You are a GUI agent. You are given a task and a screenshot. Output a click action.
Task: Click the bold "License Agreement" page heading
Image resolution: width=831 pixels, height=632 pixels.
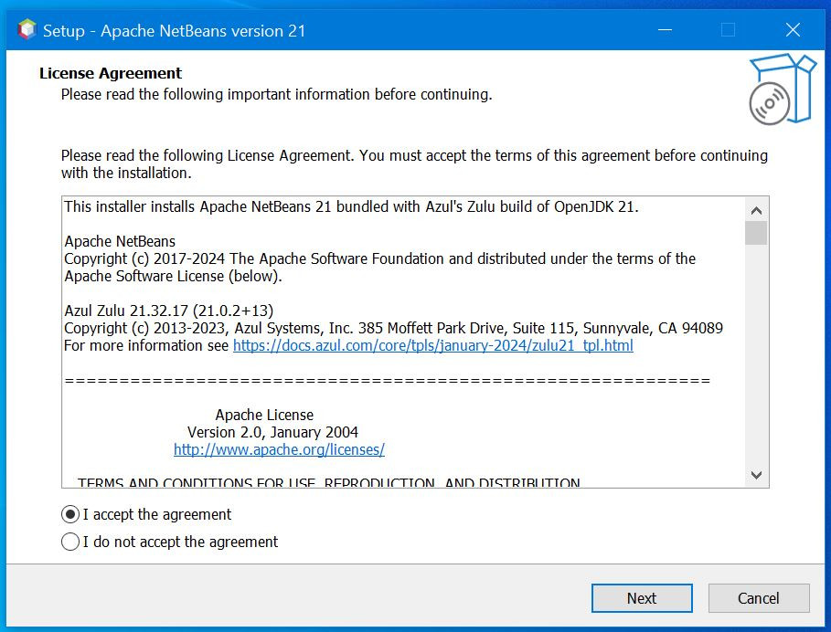pos(111,73)
